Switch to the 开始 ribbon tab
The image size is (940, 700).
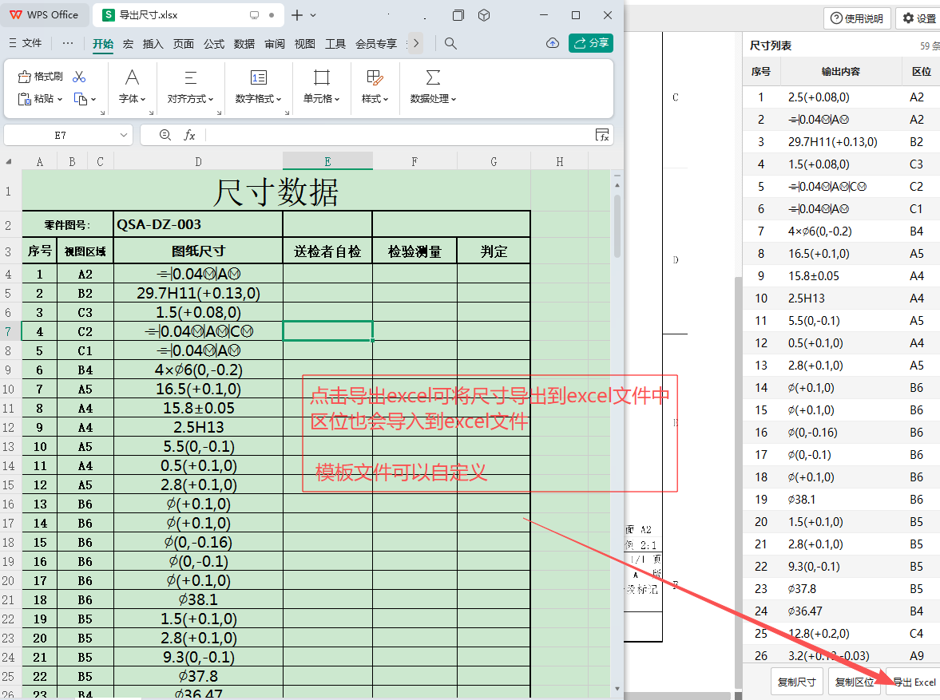[103, 44]
